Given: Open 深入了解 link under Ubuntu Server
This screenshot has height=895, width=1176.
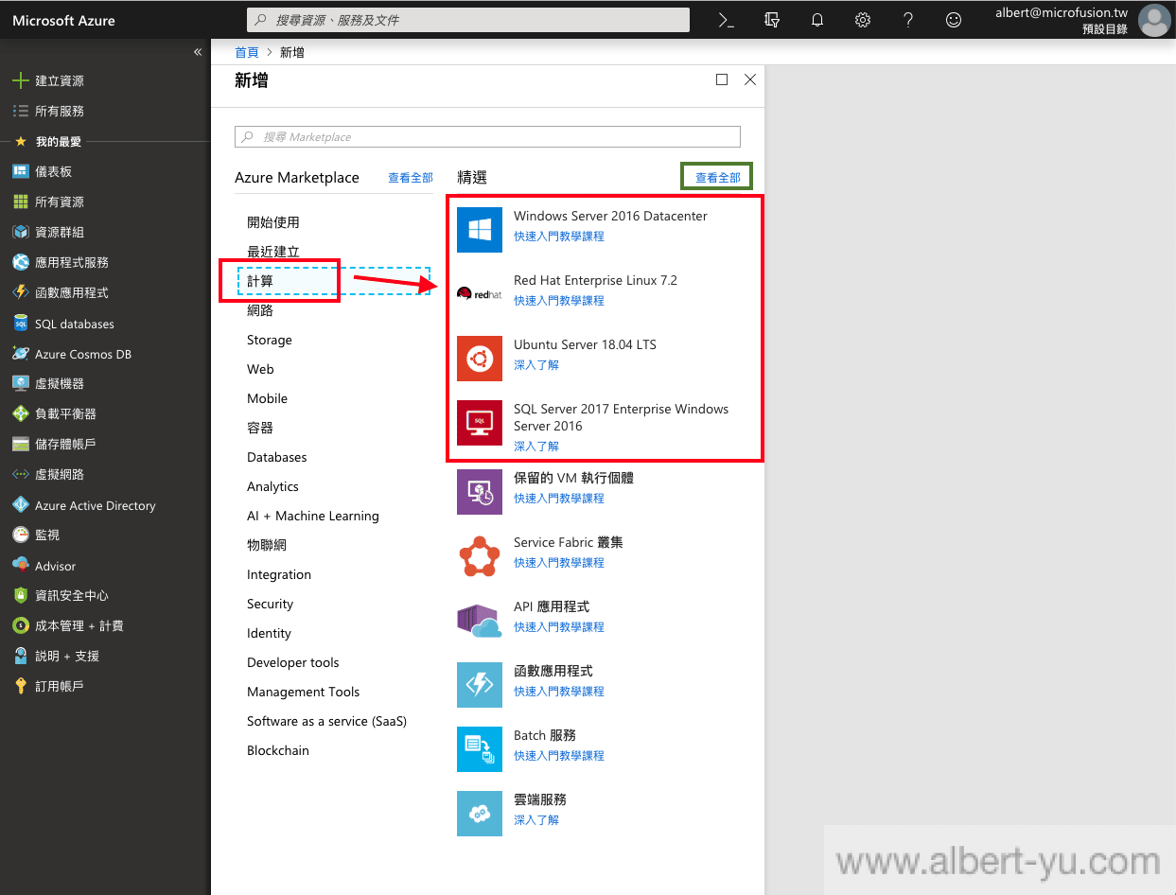Looking at the screenshot, I should click(x=536, y=365).
